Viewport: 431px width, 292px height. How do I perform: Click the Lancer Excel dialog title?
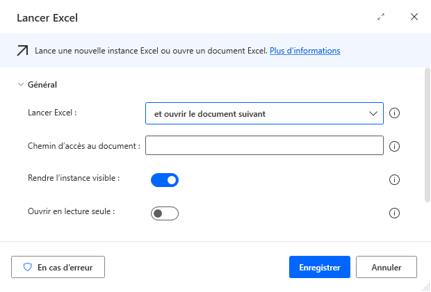pos(47,18)
